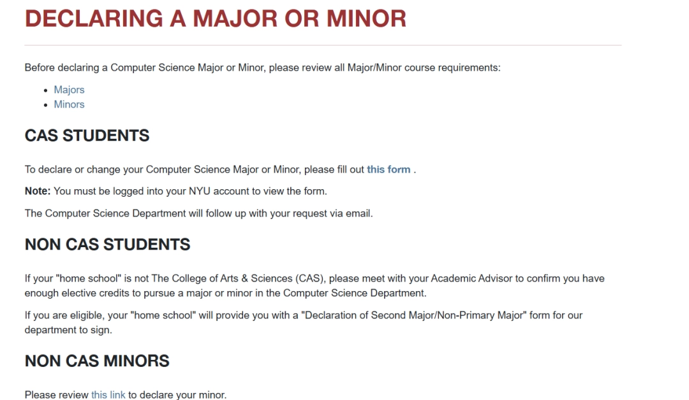Click the "this form" declaration link

389,170
